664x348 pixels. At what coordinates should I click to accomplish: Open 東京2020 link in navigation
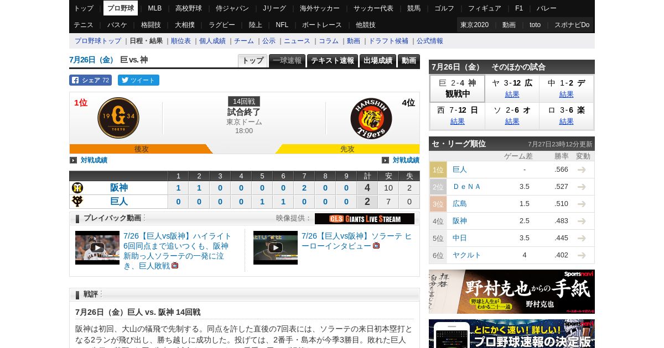[474, 25]
